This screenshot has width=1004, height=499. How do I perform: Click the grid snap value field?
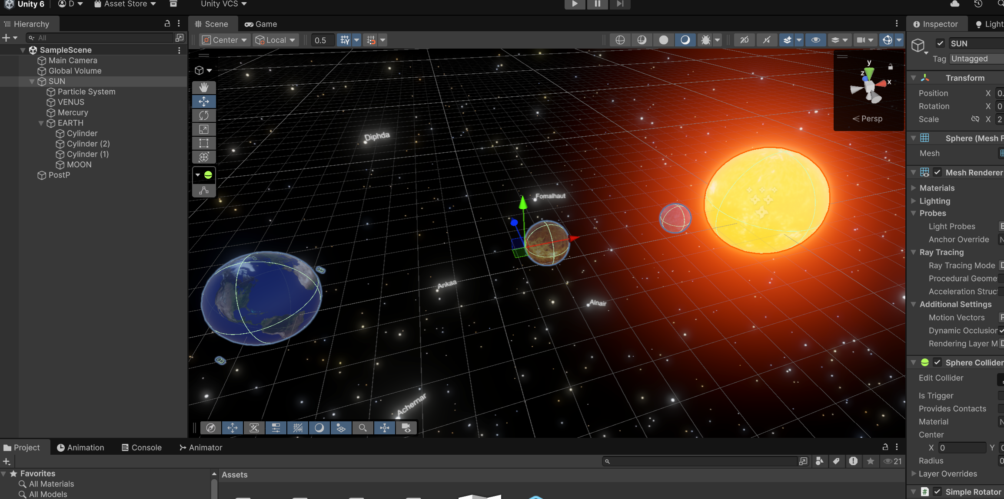click(x=322, y=40)
